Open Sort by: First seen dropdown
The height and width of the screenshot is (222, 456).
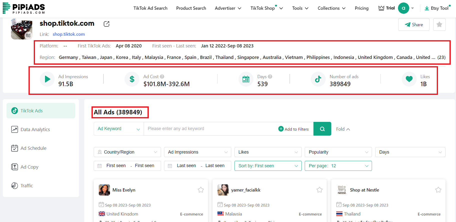click(x=268, y=166)
